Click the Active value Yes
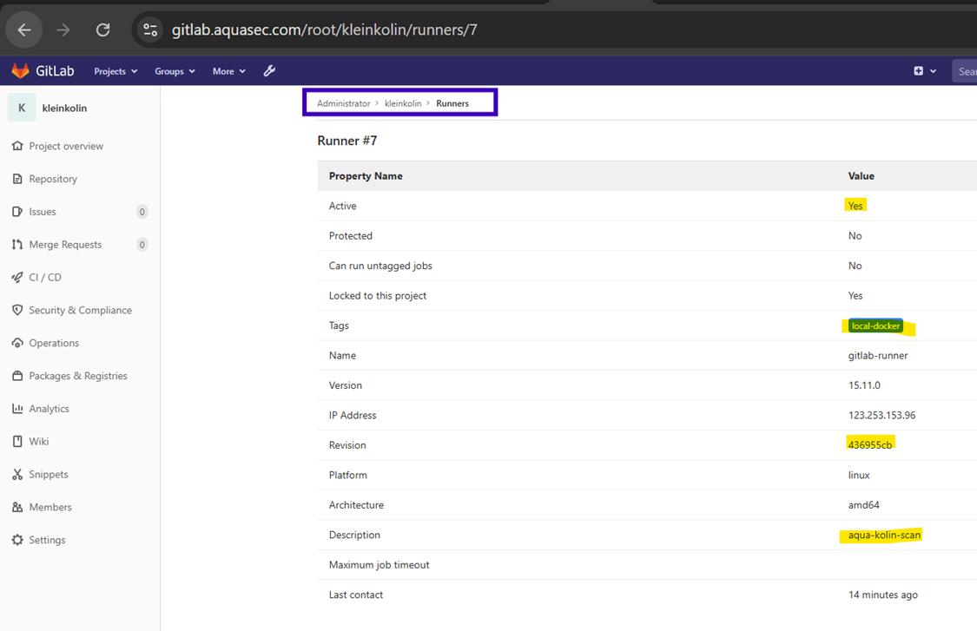 (x=855, y=206)
